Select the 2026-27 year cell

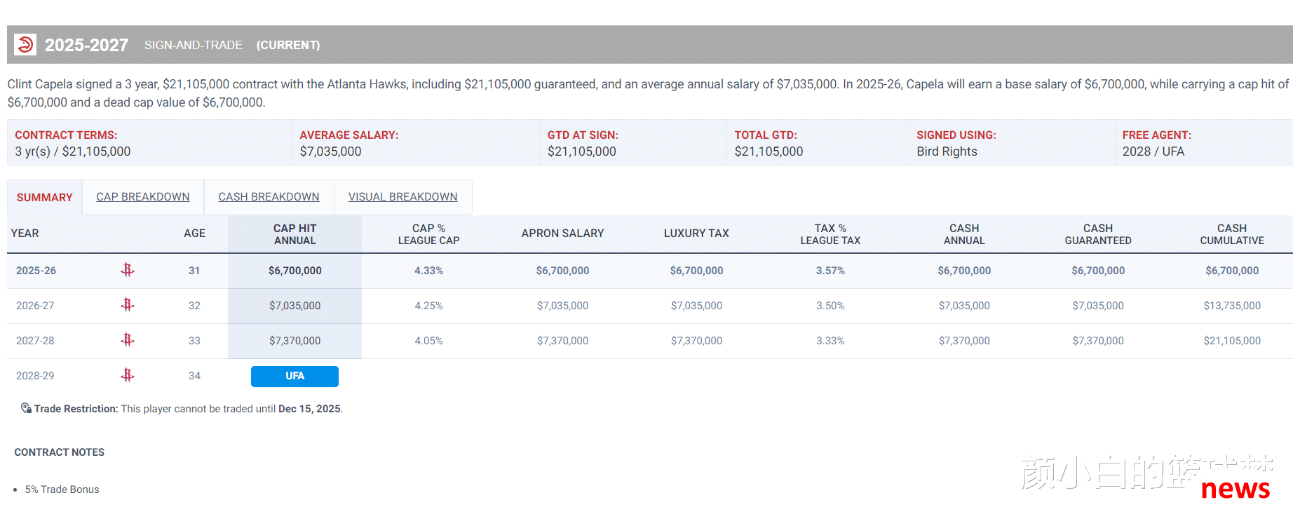35,306
